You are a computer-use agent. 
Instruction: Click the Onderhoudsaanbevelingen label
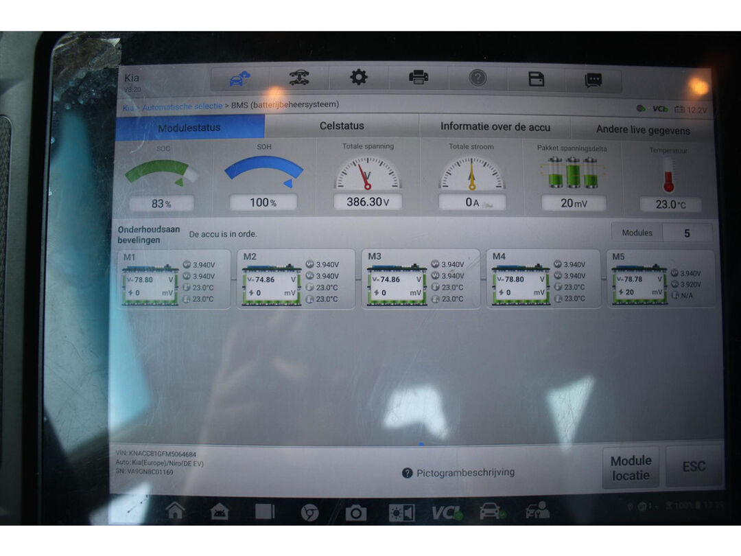coord(149,235)
